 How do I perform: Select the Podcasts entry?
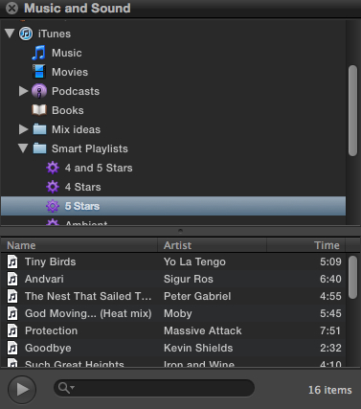[x=76, y=91]
